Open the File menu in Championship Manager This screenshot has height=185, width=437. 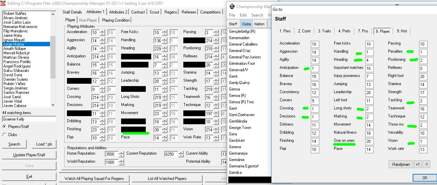click(x=232, y=15)
